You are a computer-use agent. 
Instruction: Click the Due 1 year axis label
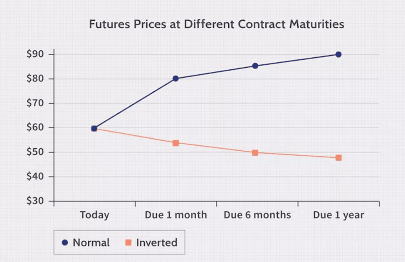[338, 215]
